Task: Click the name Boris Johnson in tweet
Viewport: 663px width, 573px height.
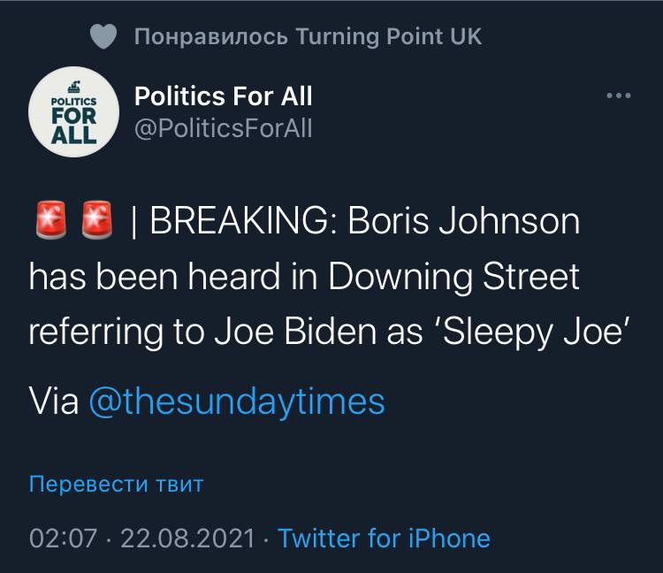Action: click(464, 222)
